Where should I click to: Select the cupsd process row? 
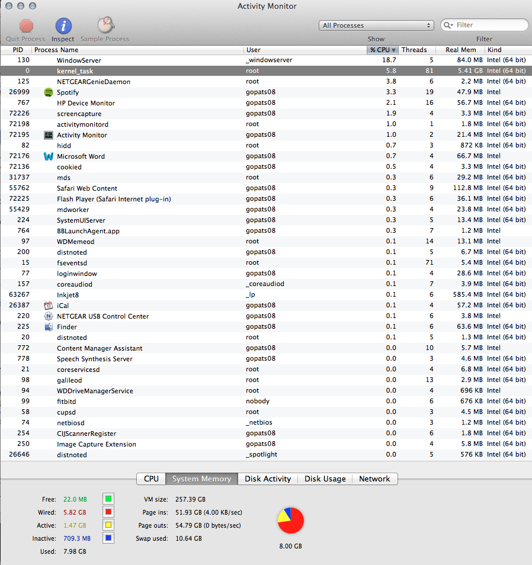[266, 412]
